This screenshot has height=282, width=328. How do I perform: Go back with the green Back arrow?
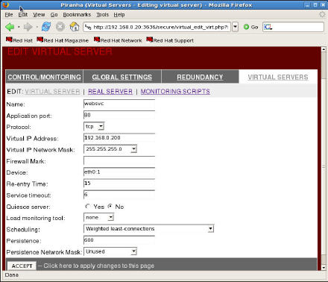click(10, 27)
